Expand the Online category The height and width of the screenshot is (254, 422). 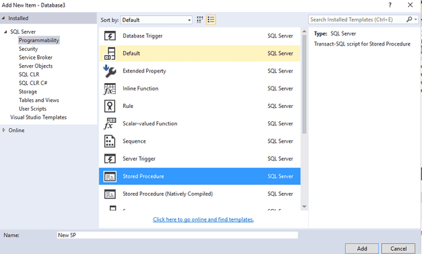pyautogui.click(x=4, y=130)
